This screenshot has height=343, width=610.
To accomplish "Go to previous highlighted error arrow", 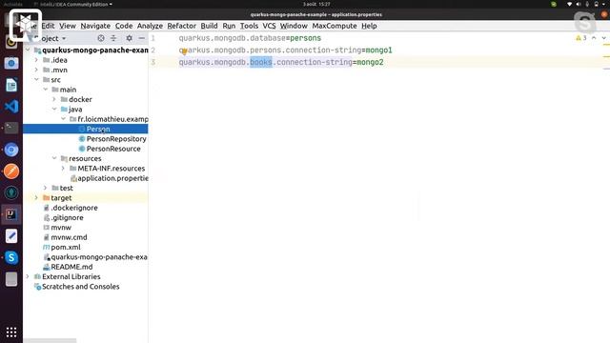I will point(594,38).
